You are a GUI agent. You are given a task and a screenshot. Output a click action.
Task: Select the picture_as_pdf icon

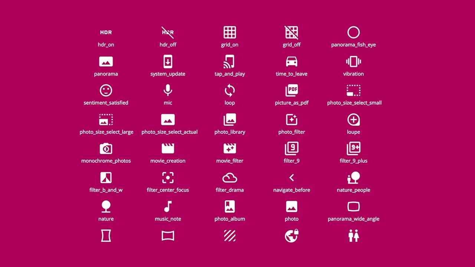coord(292,90)
